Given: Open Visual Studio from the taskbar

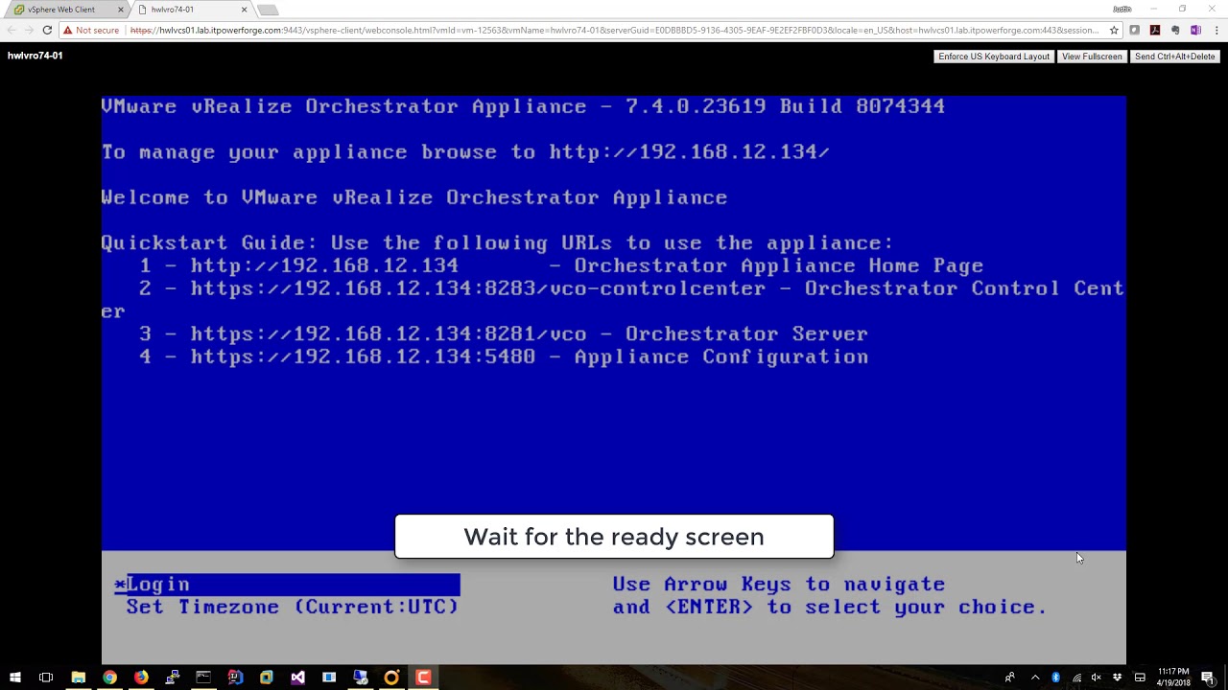Looking at the screenshot, I should coord(297,678).
